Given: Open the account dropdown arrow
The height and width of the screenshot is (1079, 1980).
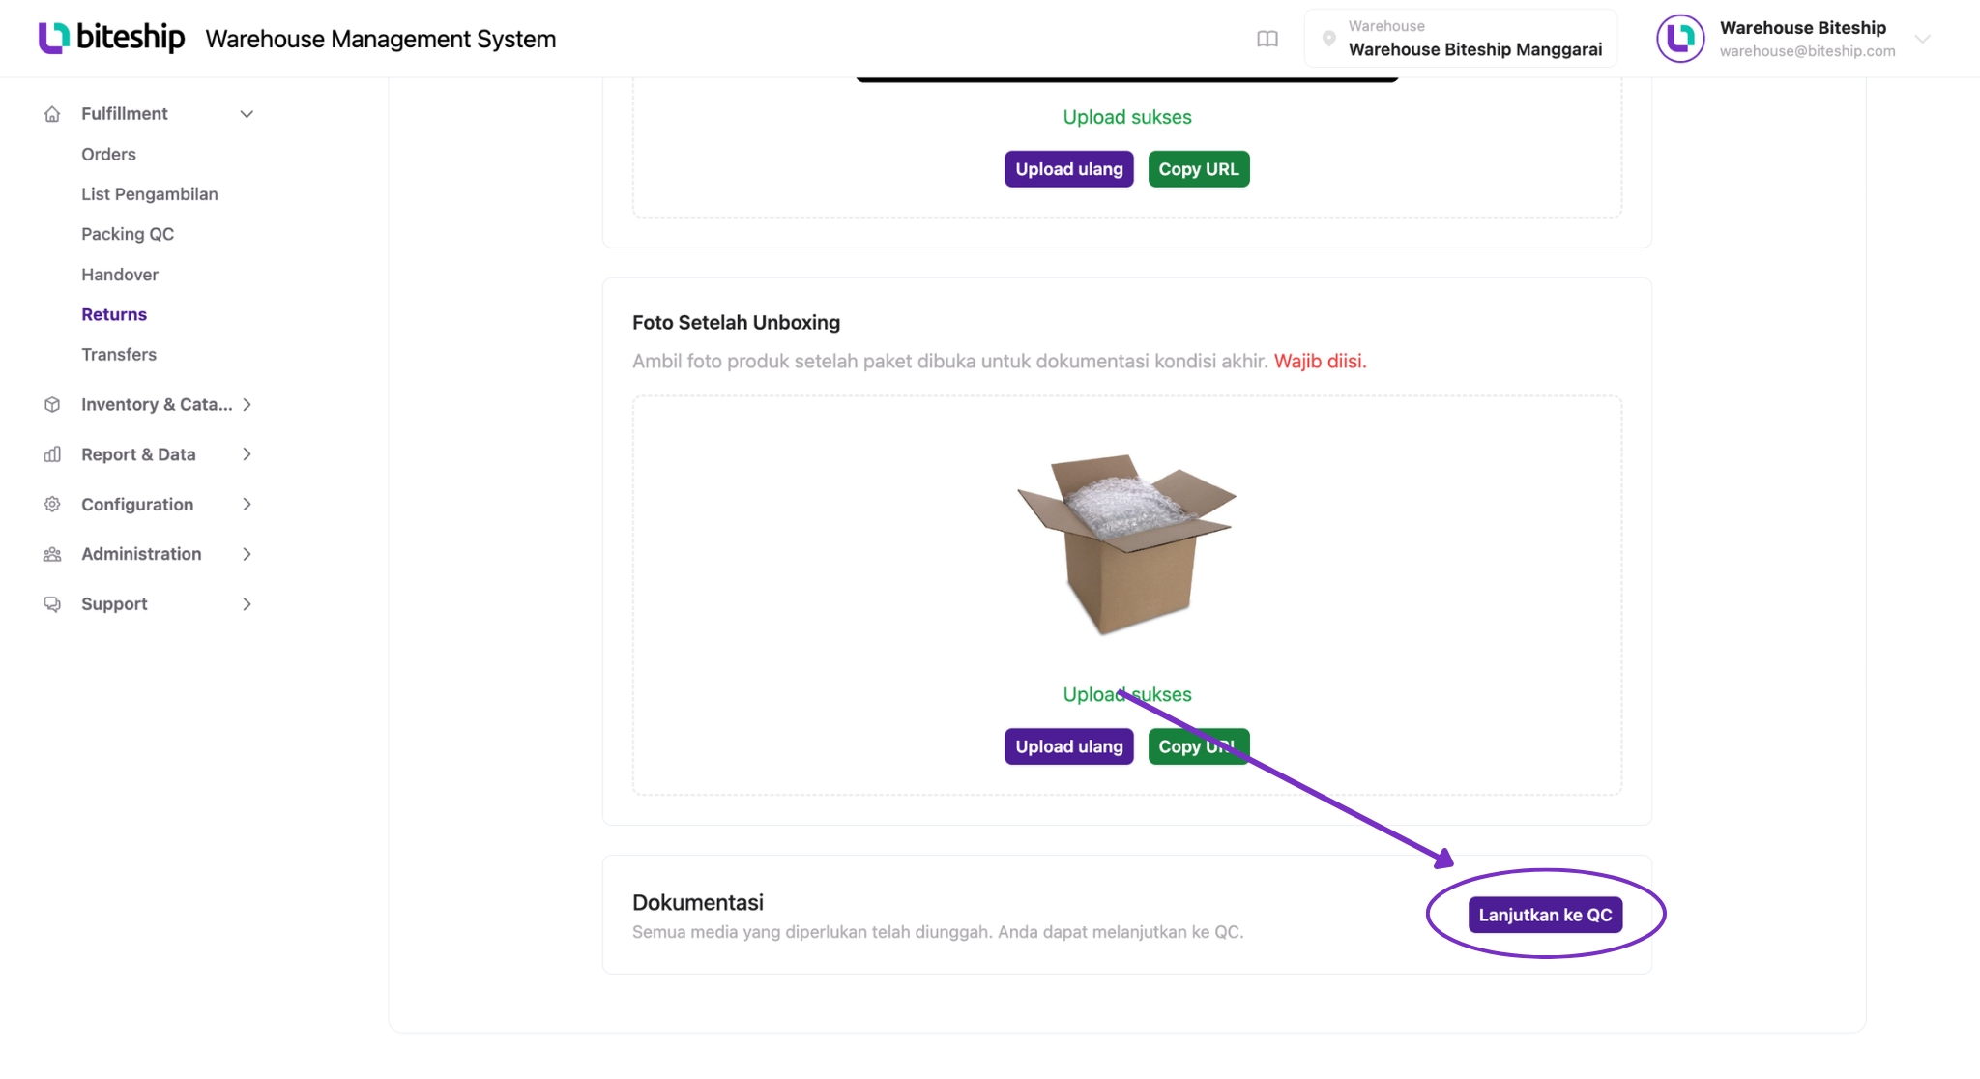Looking at the screenshot, I should click(x=1922, y=39).
